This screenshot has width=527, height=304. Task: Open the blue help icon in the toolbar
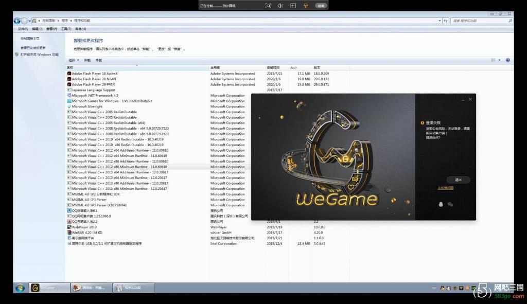coord(508,60)
